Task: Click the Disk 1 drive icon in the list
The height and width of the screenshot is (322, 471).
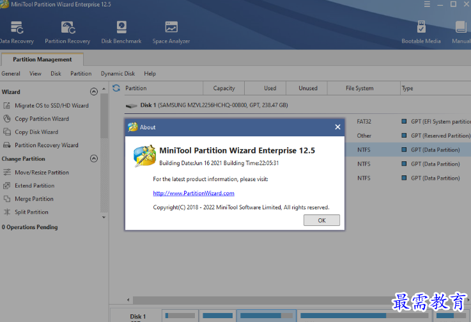Action: pos(131,106)
